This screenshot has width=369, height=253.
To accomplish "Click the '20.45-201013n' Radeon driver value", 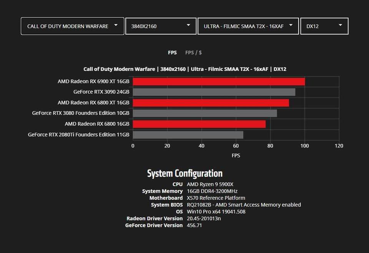I will pyautogui.click(x=204, y=218).
